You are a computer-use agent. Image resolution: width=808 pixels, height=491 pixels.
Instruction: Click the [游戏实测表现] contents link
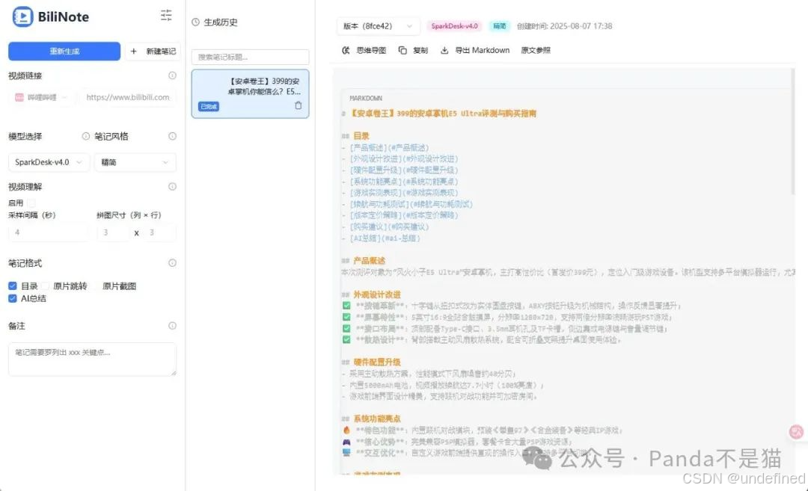click(x=404, y=193)
